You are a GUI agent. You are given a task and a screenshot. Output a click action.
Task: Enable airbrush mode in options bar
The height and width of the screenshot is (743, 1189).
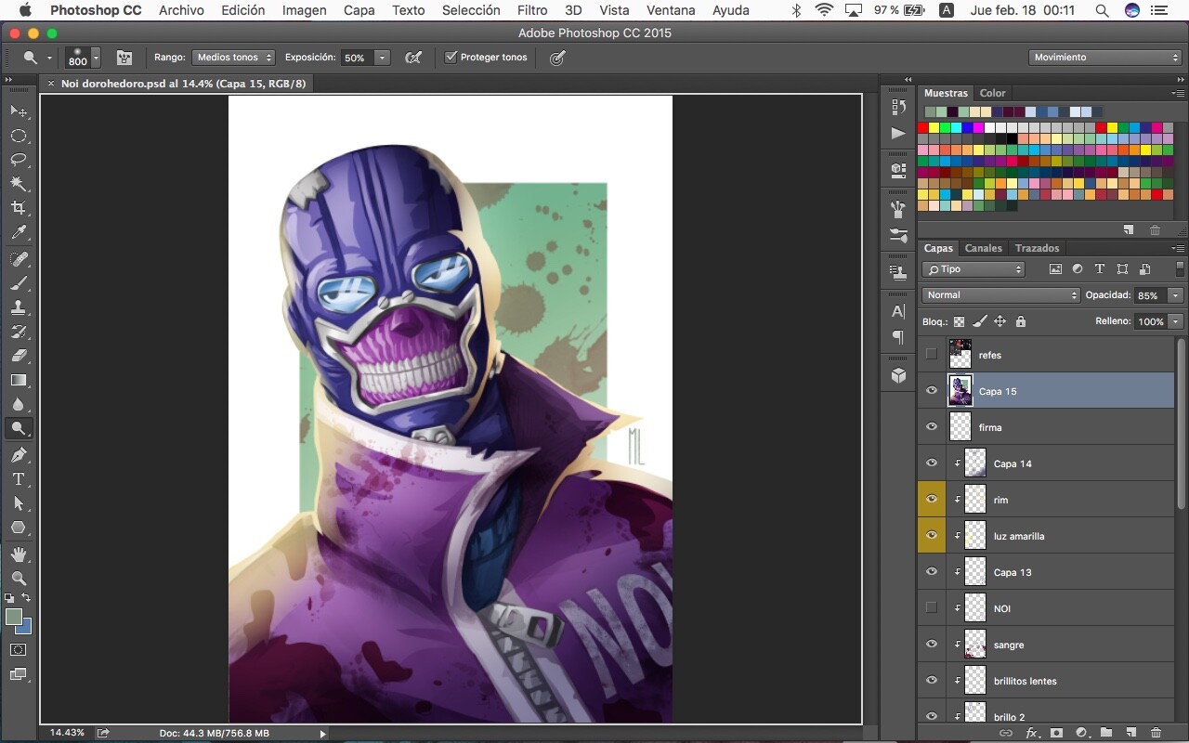pyautogui.click(x=413, y=58)
